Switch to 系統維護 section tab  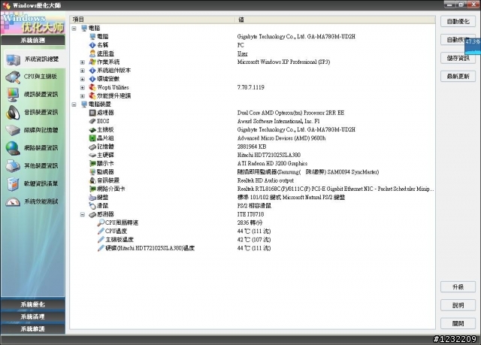[33, 328]
